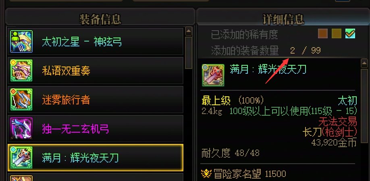Click the 私语双重奏 equipment icon
The width and height of the screenshot is (370, 181).
pos(21,70)
